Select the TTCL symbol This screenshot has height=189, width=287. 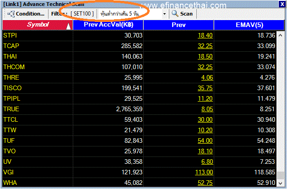click(11, 119)
